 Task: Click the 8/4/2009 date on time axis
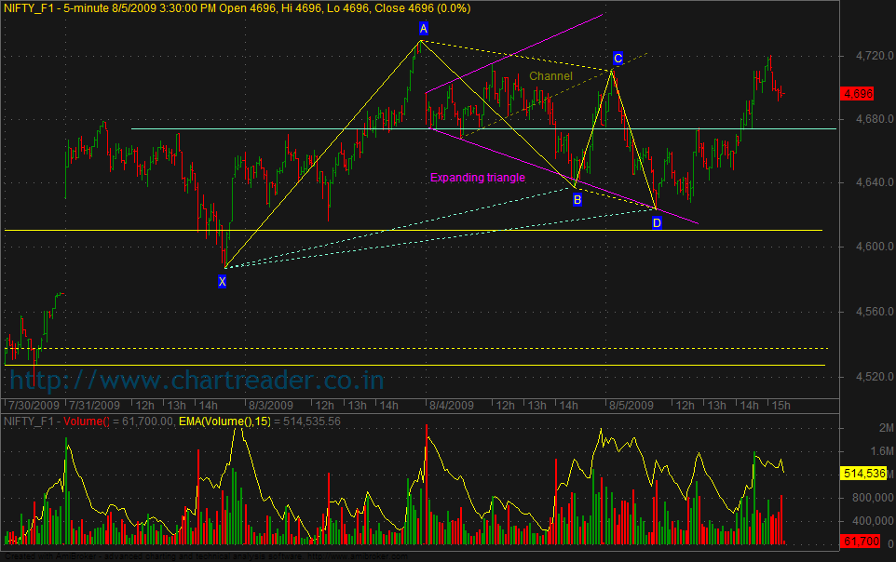[450, 405]
